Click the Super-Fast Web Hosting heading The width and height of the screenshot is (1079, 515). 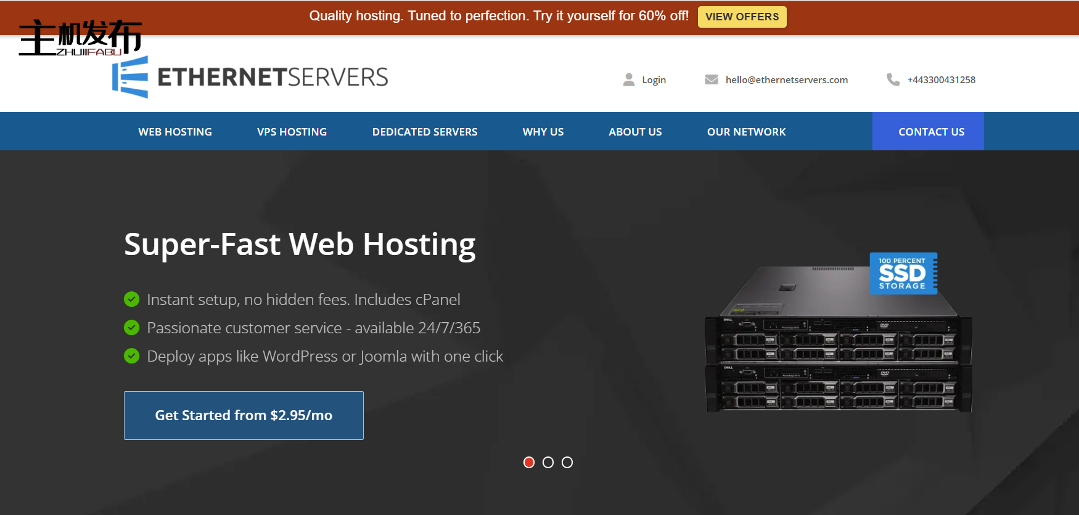pyautogui.click(x=300, y=245)
